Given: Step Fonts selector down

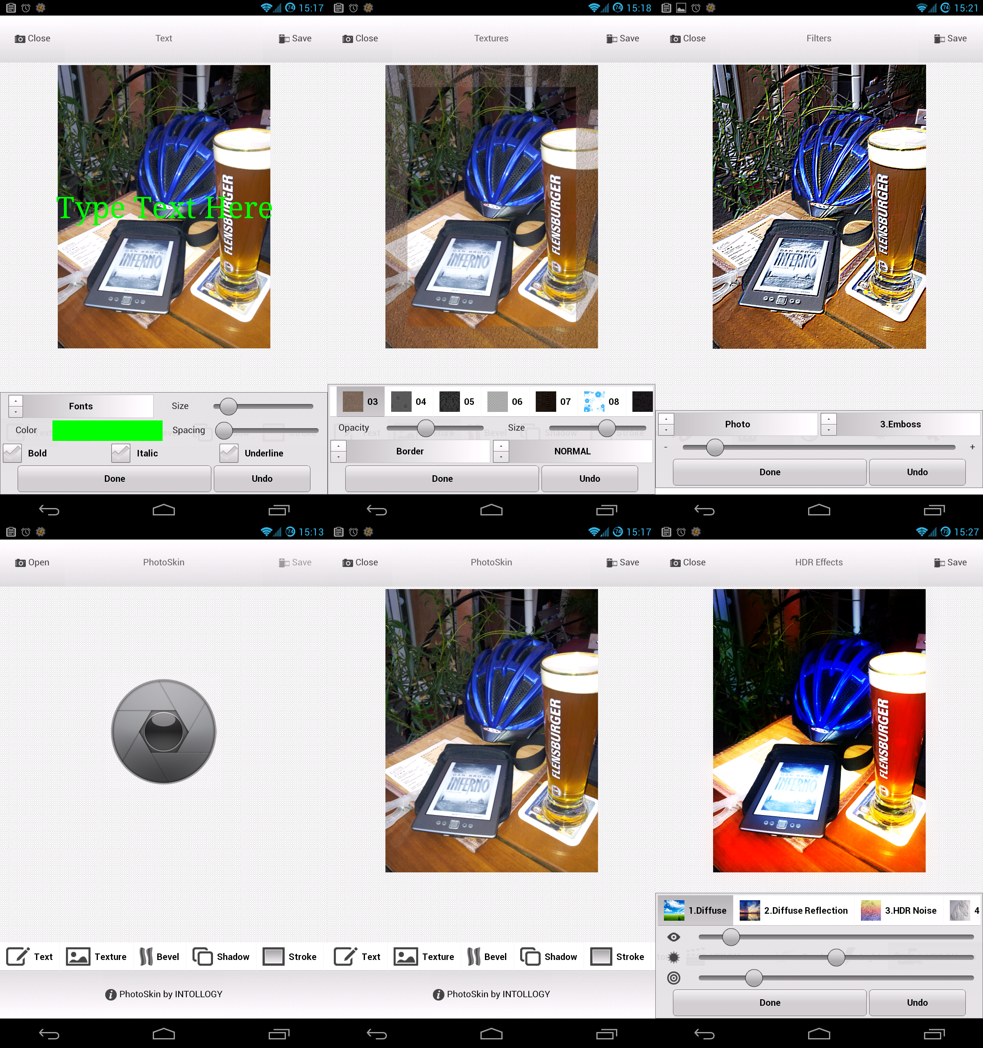Looking at the screenshot, I should [16, 412].
